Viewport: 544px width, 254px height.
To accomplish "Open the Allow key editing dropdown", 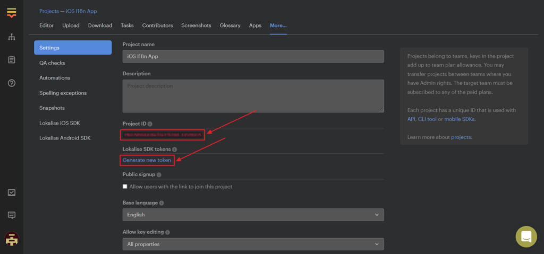I will (x=253, y=244).
